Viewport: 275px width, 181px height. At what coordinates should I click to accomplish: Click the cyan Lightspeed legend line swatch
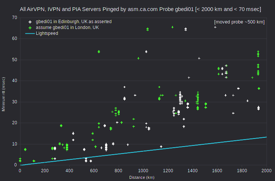(x=30, y=33)
